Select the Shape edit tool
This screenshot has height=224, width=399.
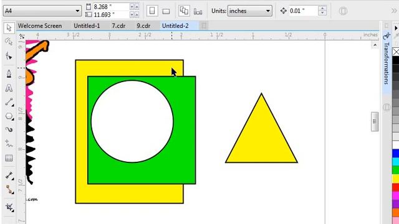(9, 55)
